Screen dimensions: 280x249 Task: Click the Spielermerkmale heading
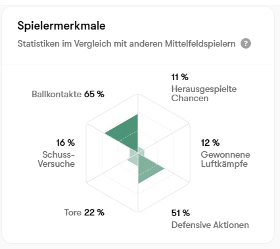(61, 26)
